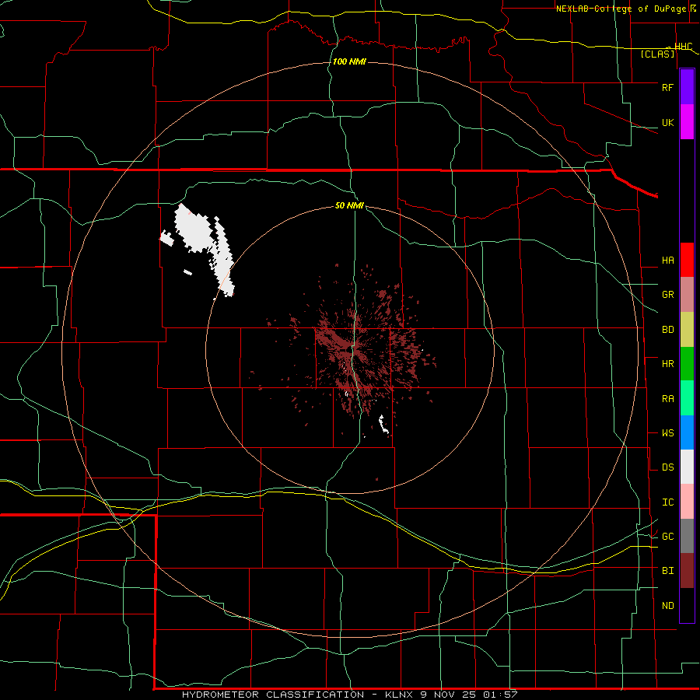This screenshot has width=700, height=700.
Task: Click the GC gray color swatch
Action: pyautogui.click(x=687, y=536)
